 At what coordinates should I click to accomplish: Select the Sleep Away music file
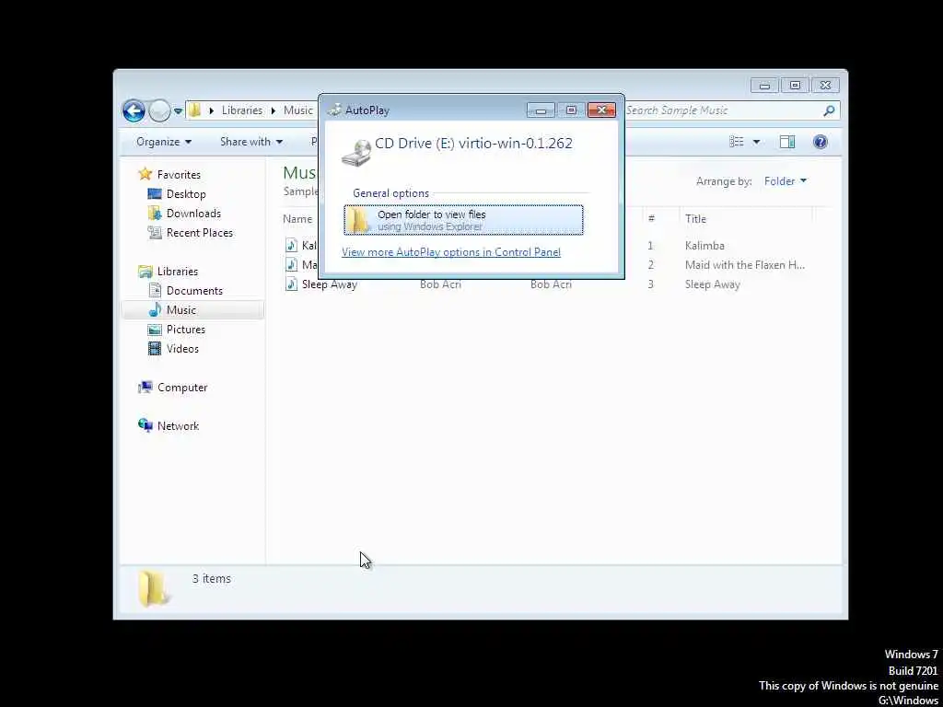[330, 284]
